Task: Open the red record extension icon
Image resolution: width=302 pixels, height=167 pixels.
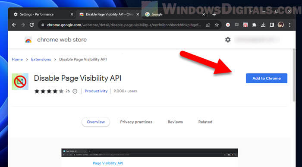Action: (x=228, y=25)
